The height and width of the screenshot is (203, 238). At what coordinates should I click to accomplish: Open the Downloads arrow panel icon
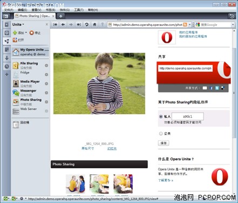[x=6, y=58]
